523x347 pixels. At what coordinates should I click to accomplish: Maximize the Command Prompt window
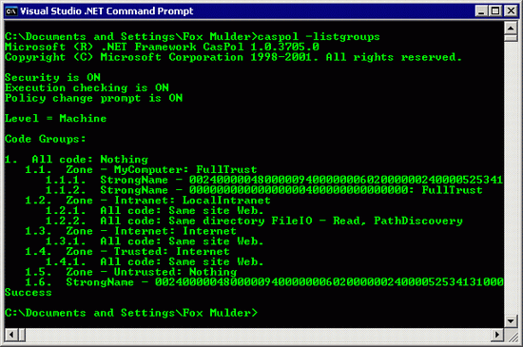[x=495, y=11]
